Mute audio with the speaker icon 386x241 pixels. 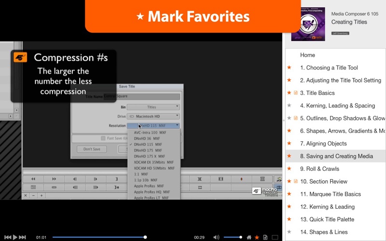point(216,237)
